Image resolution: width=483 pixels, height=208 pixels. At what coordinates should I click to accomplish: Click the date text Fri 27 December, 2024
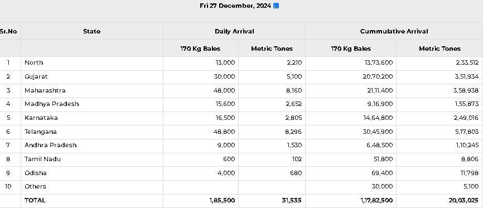coord(235,6)
